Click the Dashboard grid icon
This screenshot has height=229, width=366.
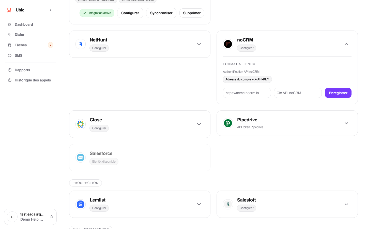pyautogui.click(x=10, y=24)
